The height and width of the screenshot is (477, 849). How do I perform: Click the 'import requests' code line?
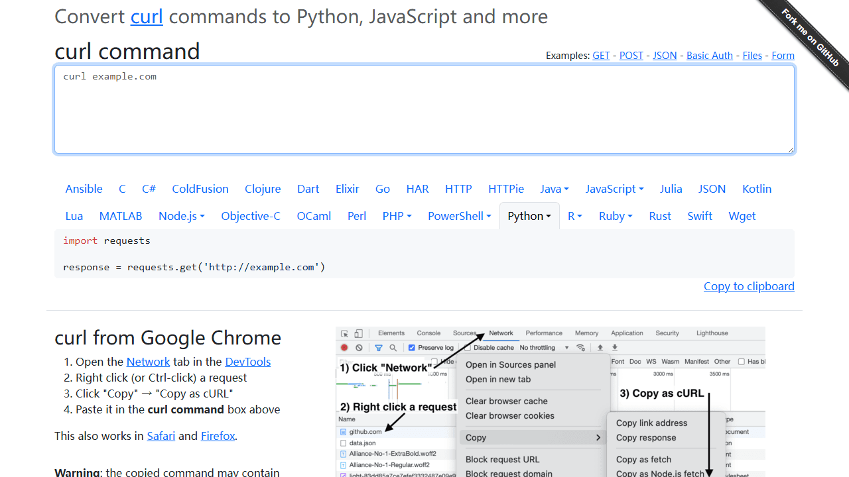[107, 240]
